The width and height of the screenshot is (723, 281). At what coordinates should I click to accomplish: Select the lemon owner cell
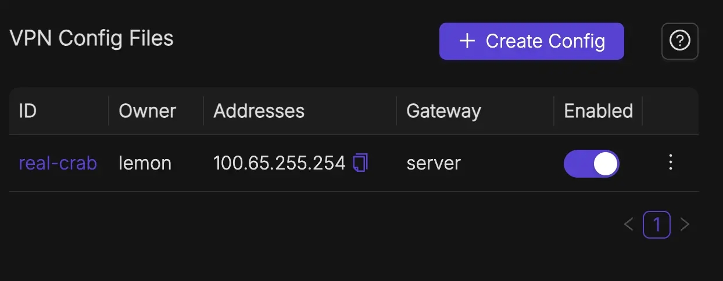[x=145, y=163]
